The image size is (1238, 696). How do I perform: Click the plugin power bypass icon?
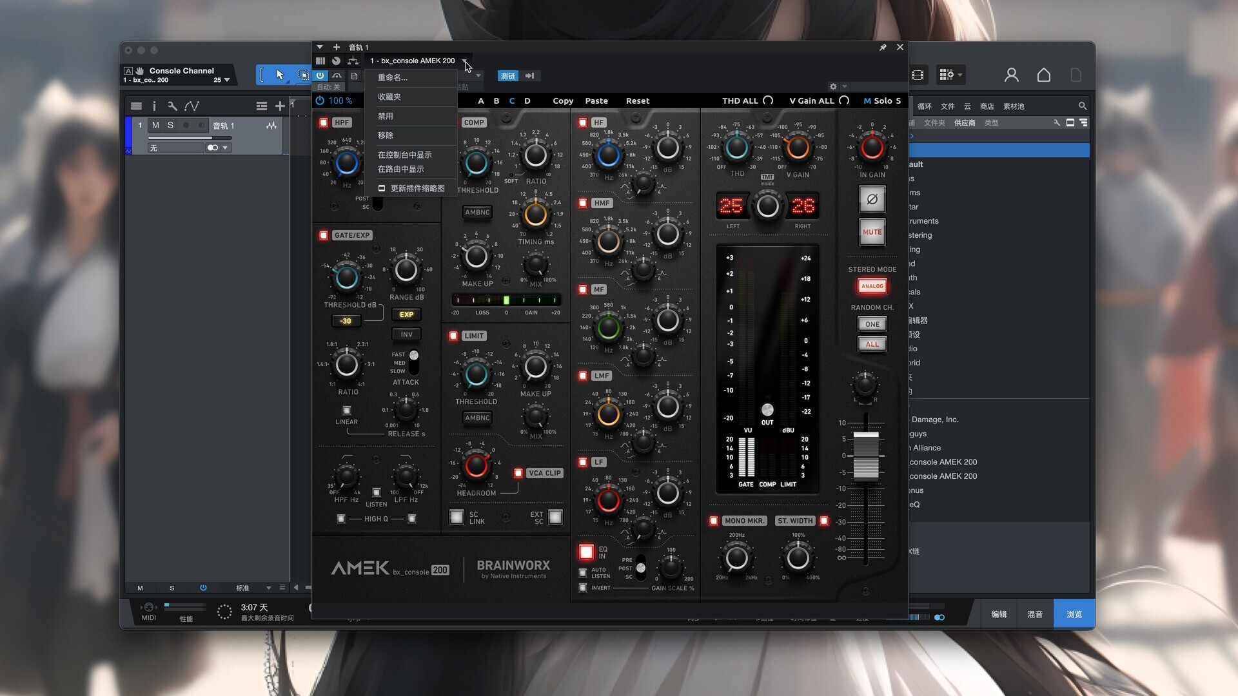(x=320, y=75)
